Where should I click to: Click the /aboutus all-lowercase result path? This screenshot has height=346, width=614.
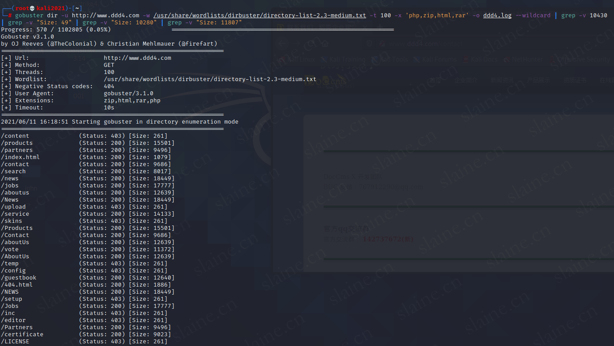(15, 193)
